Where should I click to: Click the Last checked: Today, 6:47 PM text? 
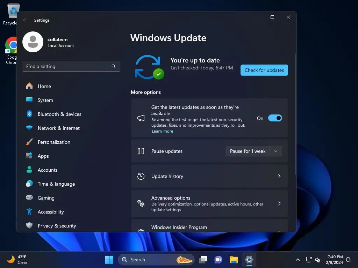[202, 68]
